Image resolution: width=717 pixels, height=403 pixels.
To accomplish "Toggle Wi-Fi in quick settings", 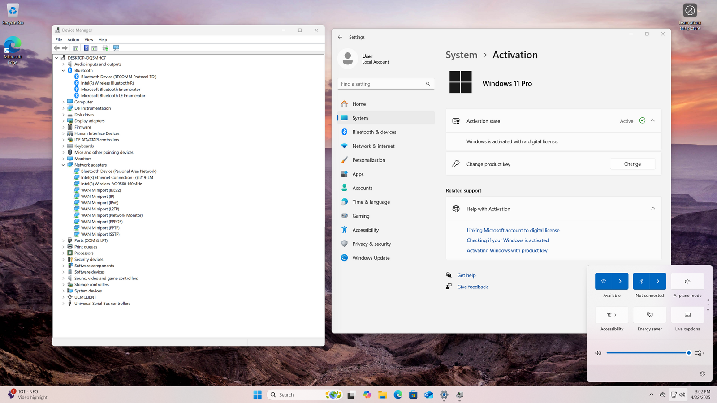I will (x=603, y=281).
